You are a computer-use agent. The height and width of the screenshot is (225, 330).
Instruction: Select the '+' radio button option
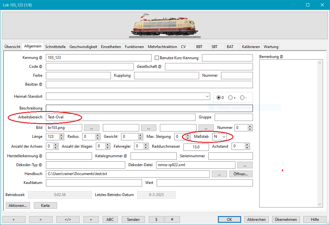pyautogui.click(x=230, y=97)
